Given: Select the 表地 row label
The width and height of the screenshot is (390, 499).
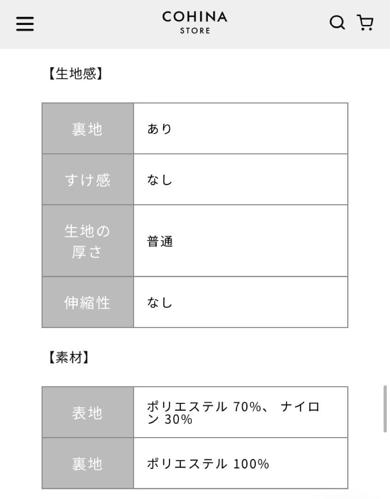Looking at the screenshot, I should (x=87, y=413).
